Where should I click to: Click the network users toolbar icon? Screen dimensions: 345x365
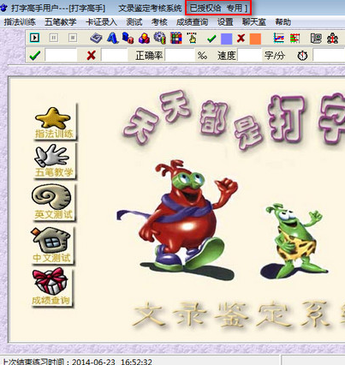[332, 39]
